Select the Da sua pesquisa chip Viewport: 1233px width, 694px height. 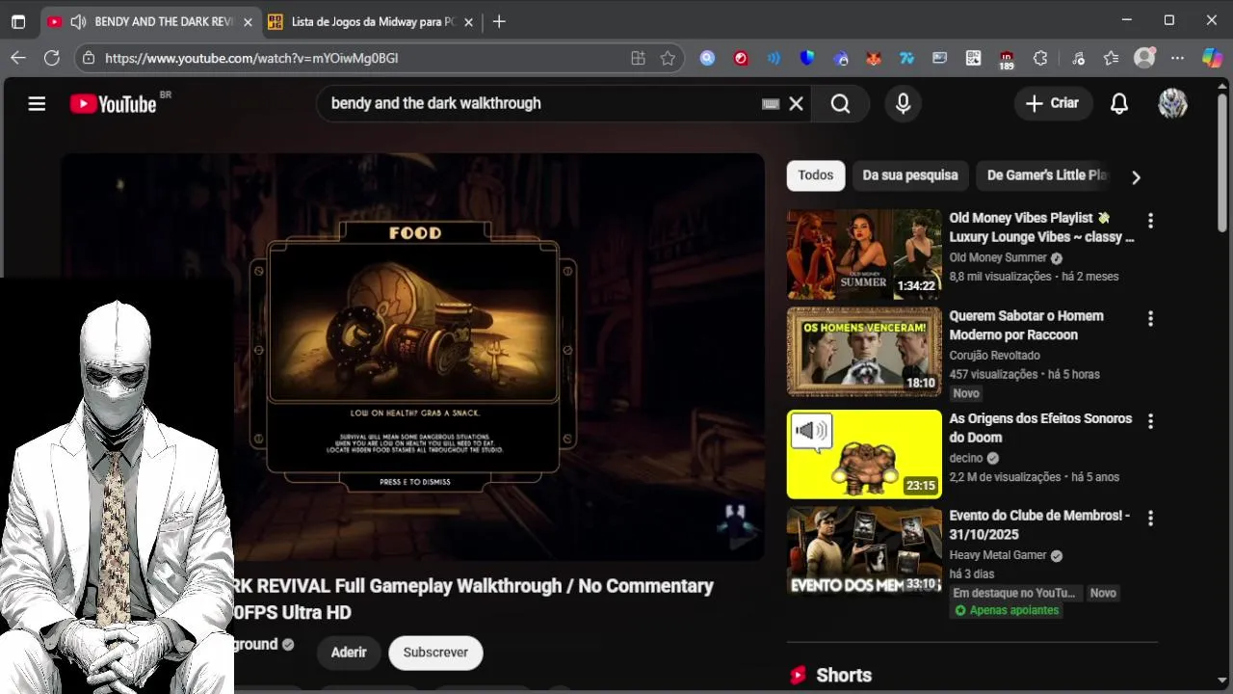[x=910, y=175]
